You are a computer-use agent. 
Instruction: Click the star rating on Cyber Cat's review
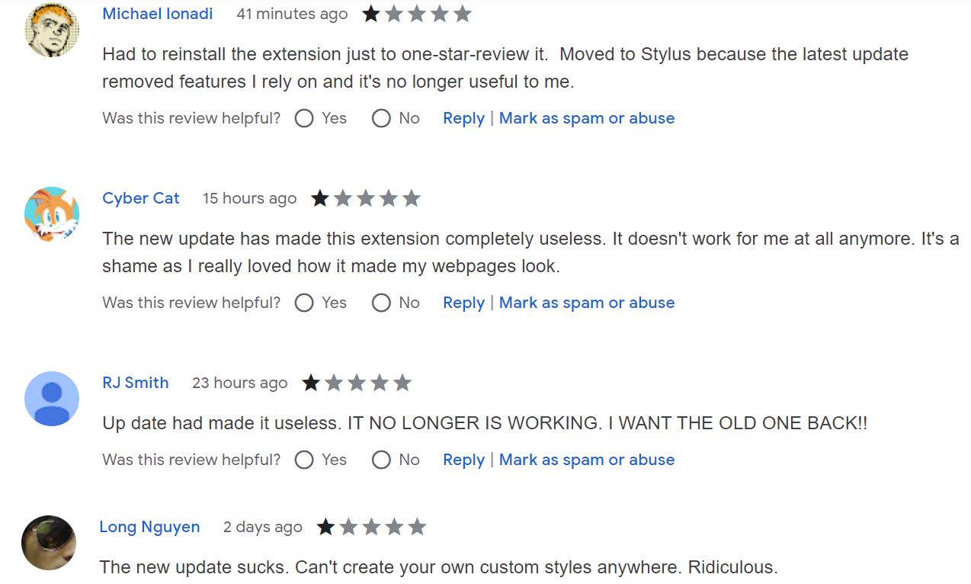click(366, 198)
